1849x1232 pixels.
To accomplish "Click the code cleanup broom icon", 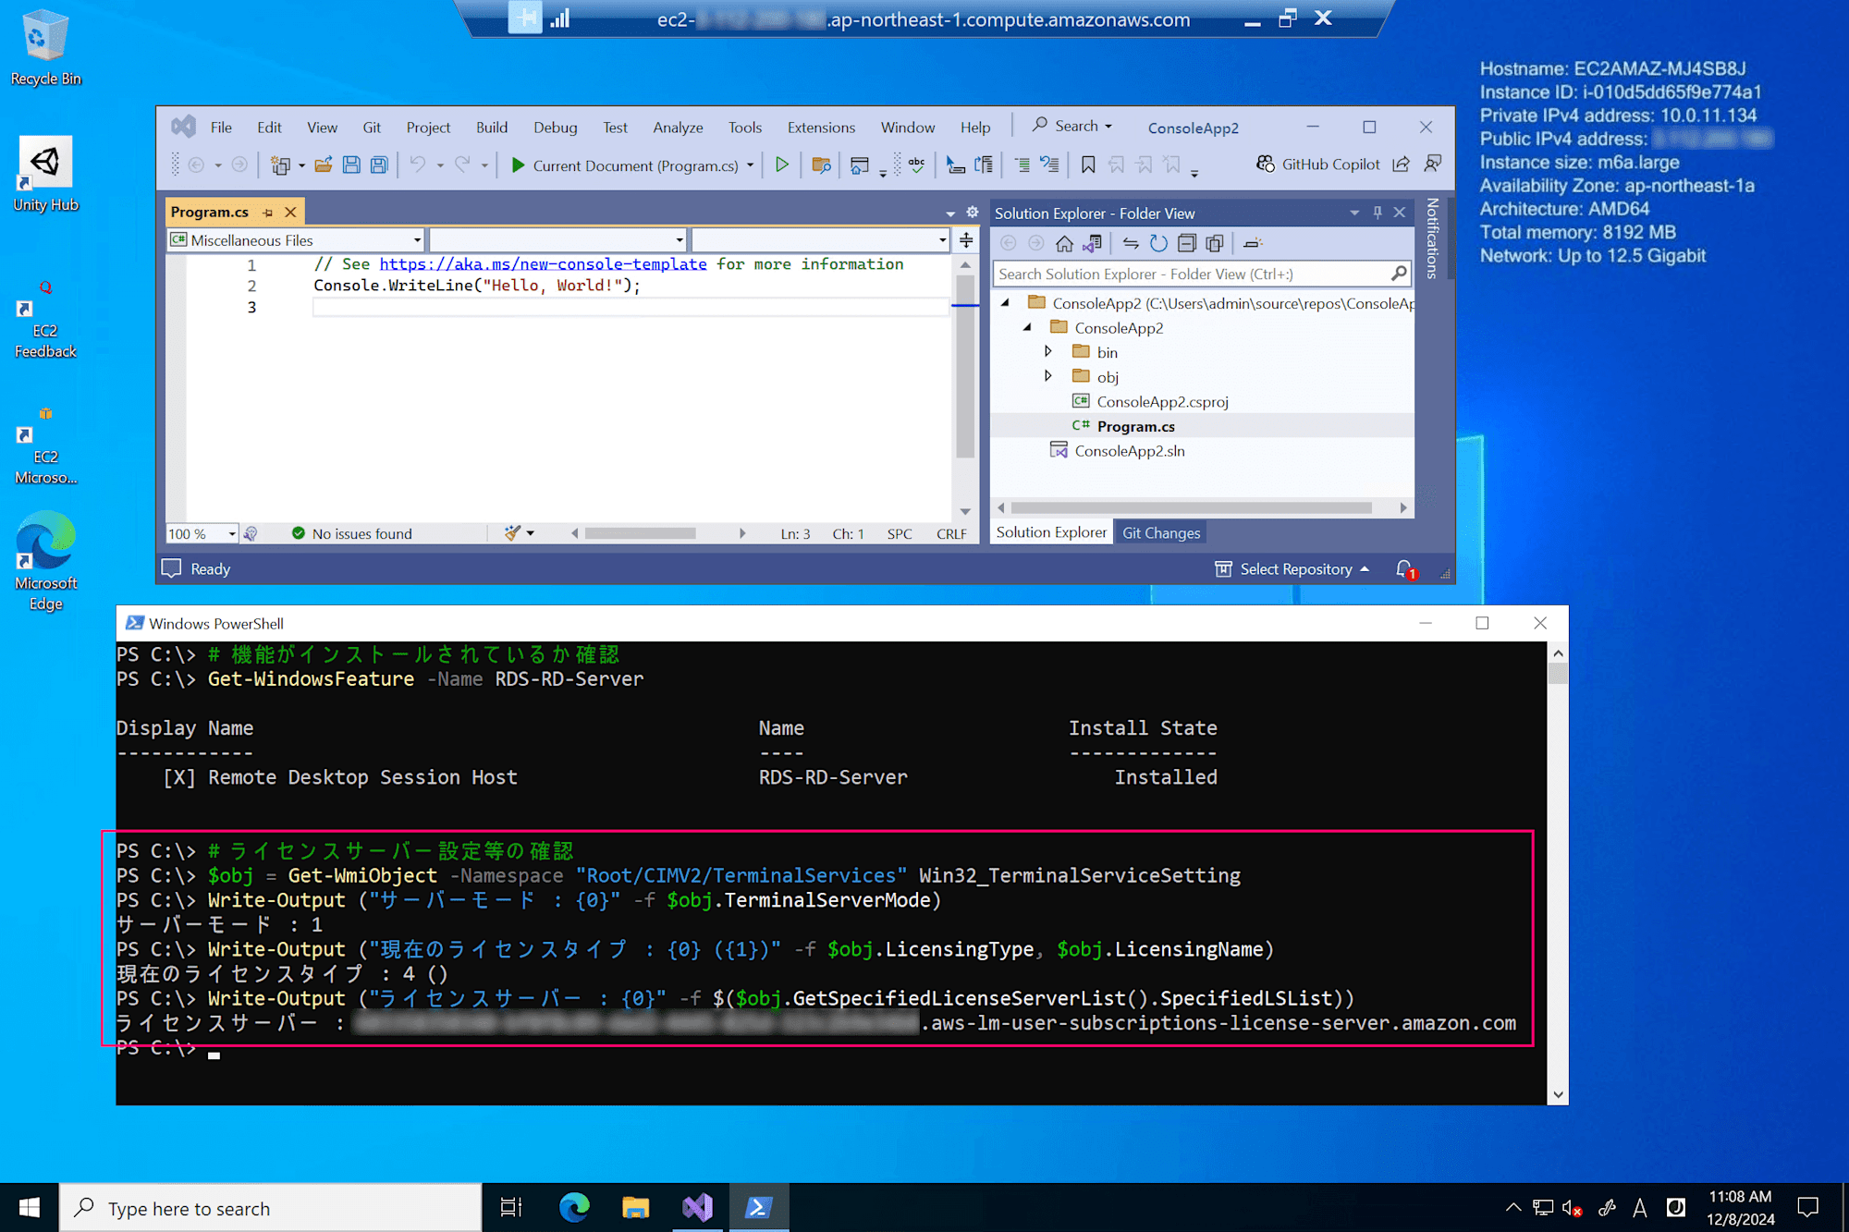I will tap(512, 533).
